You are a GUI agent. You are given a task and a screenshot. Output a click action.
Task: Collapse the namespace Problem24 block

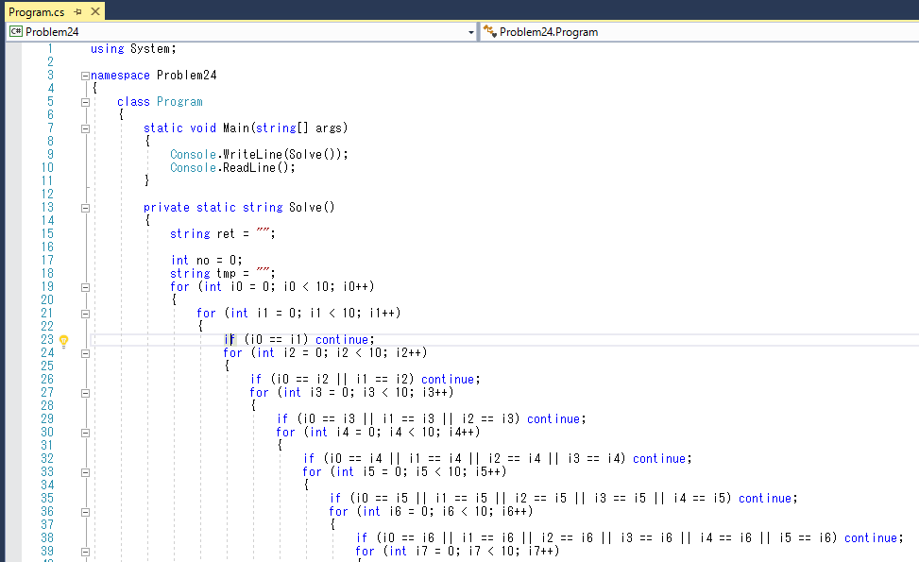85,76
